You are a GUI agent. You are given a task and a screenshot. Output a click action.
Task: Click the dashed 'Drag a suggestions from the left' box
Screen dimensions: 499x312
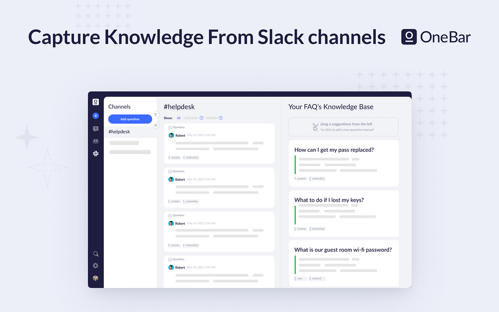tap(343, 127)
